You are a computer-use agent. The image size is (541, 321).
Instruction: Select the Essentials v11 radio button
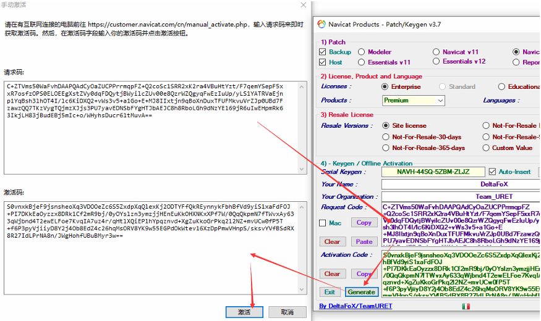click(361, 62)
